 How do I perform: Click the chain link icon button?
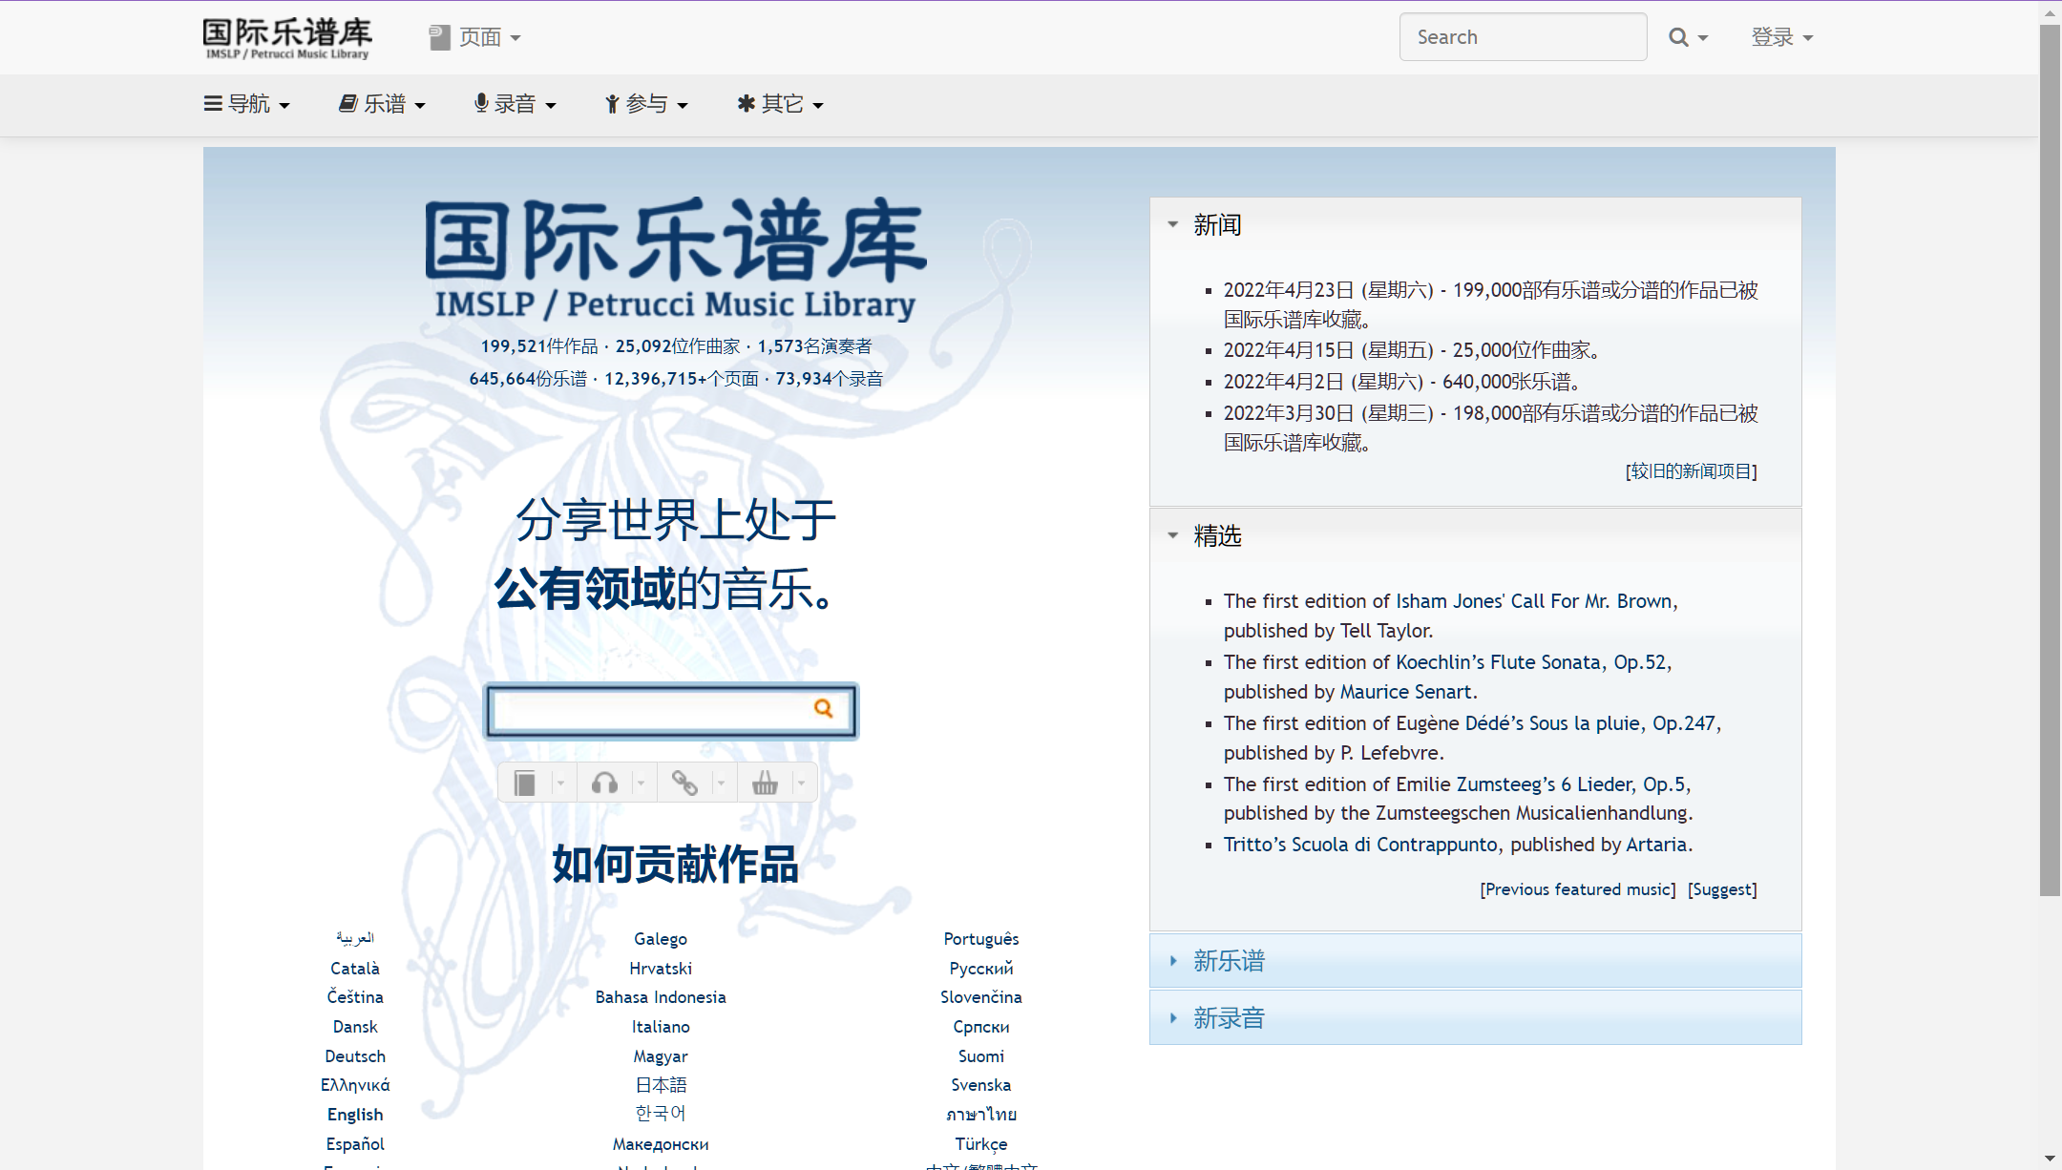point(684,783)
